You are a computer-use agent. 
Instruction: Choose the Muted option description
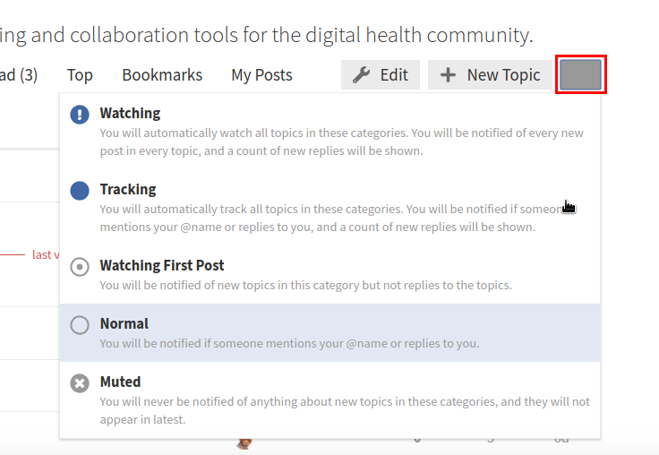(x=344, y=410)
